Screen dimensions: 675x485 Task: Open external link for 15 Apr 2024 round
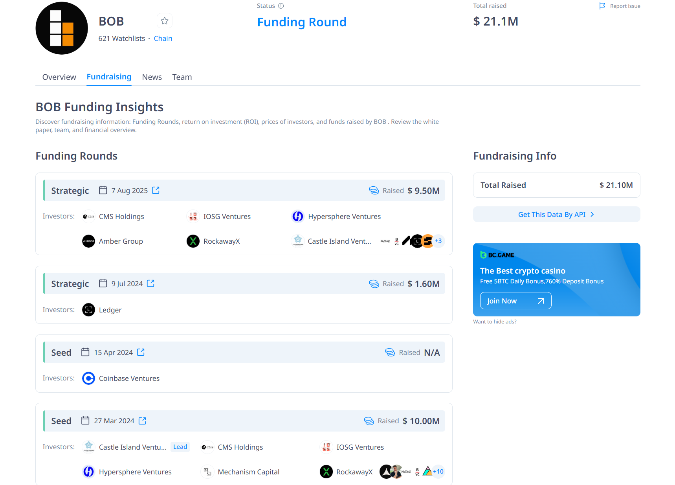click(141, 352)
